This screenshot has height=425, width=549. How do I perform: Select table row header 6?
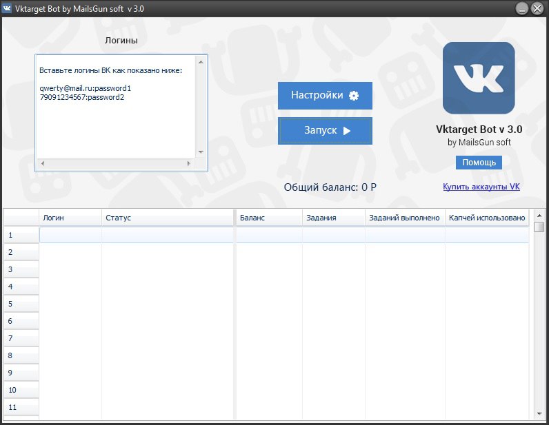point(21,321)
